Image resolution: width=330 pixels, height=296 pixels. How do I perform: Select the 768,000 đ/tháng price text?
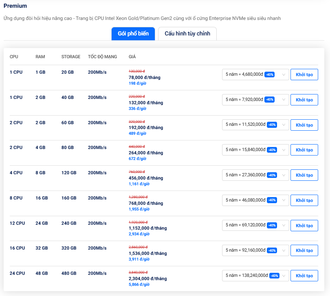(x=146, y=203)
